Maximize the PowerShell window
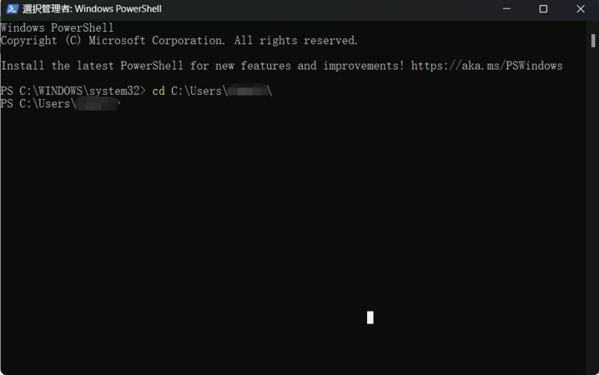This screenshot has width=599, height=375. (x=543, y=9)
